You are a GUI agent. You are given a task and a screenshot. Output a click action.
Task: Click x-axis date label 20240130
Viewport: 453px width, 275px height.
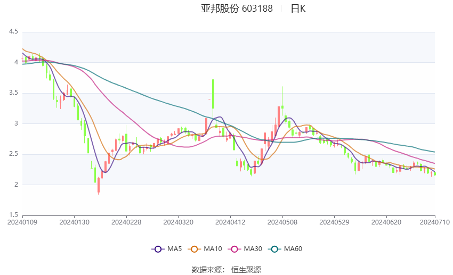[x=74, y=222]
